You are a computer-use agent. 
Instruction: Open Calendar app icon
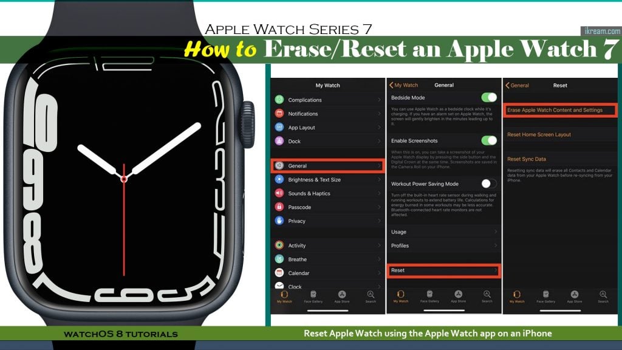tap(279, 273)
